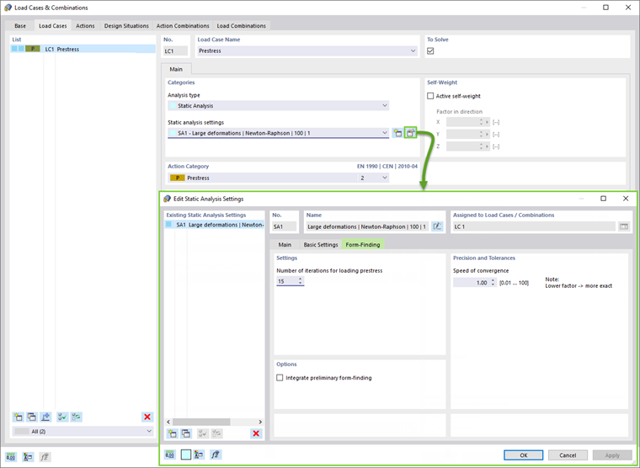Click SA1 color swatch in existing settings list
The image size is (640, 468).
[x=168, y=225]
